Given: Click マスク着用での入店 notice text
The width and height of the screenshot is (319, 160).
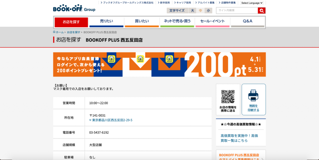Looking at the screenshot, I should pos(83,89).
